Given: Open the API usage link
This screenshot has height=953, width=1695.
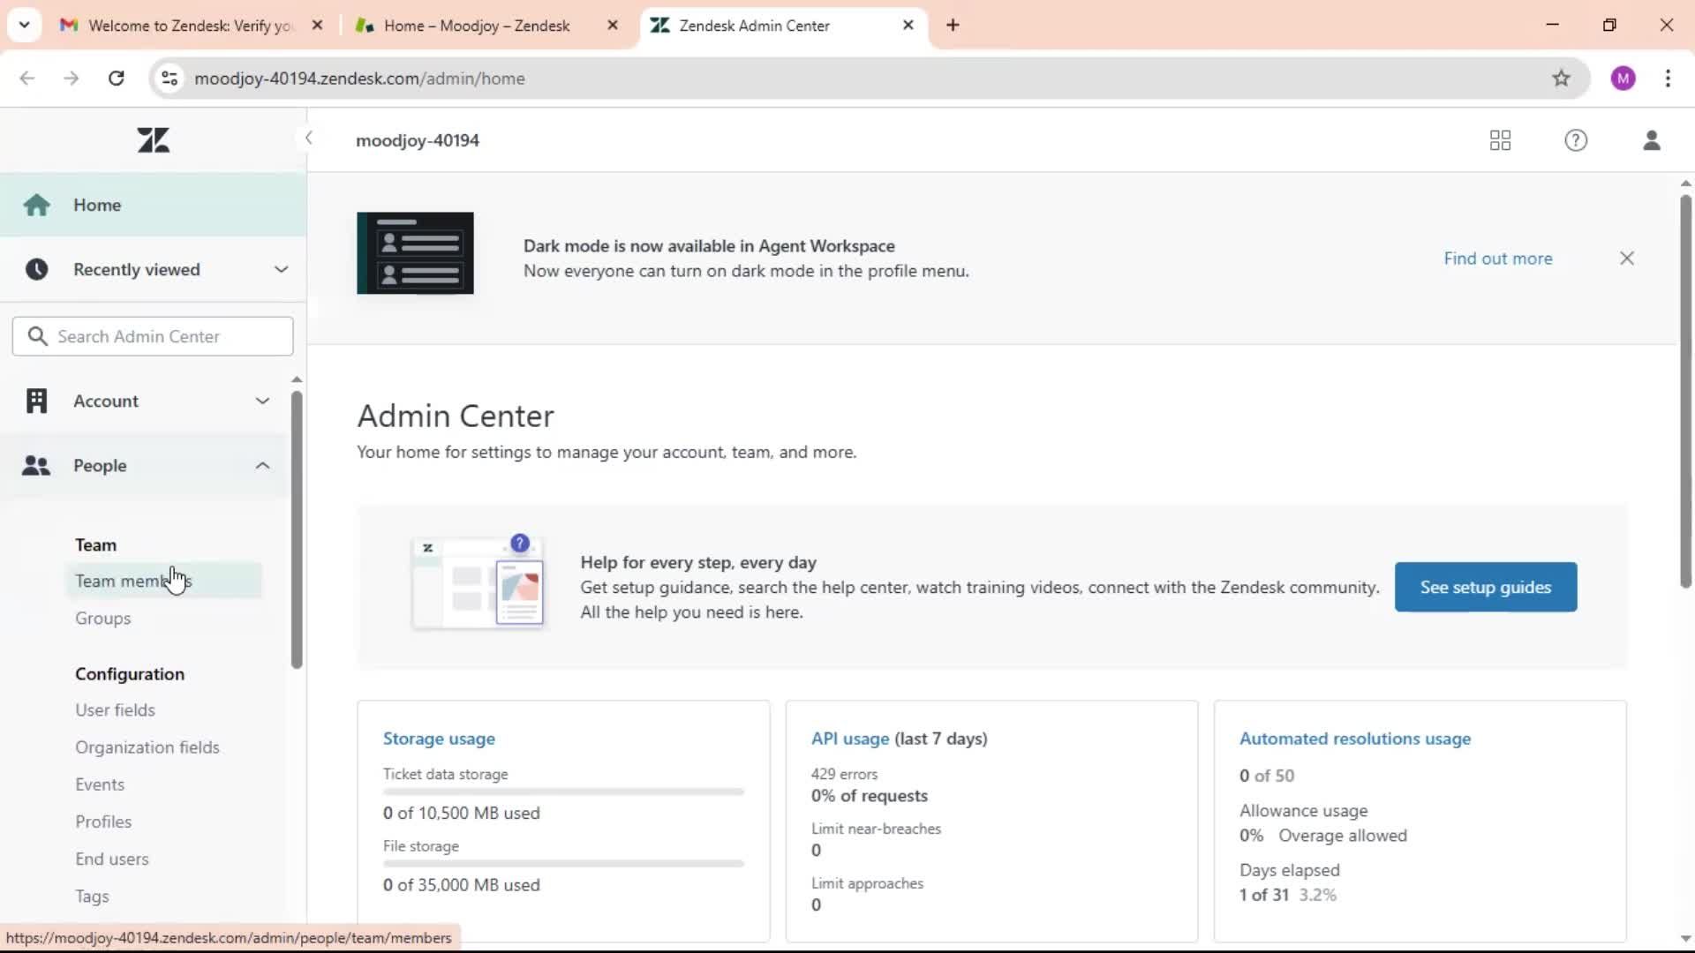Looking at the screenshot, I should pos(850,739).
